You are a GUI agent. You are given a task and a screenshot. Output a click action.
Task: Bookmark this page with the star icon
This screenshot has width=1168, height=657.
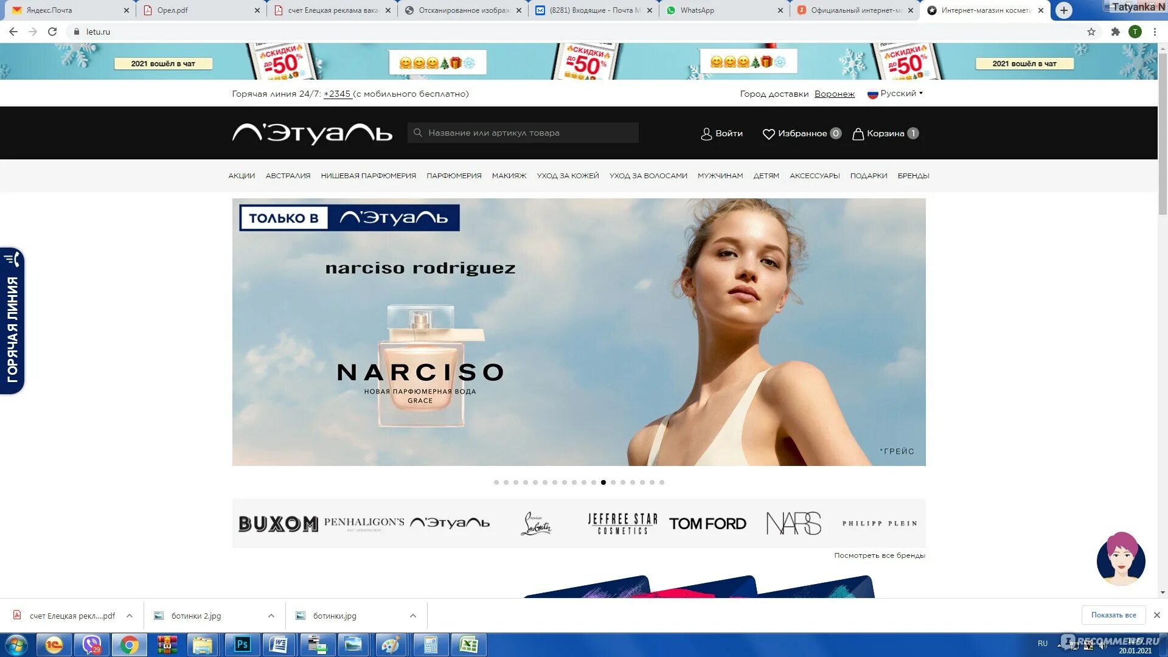point(1091,32)
